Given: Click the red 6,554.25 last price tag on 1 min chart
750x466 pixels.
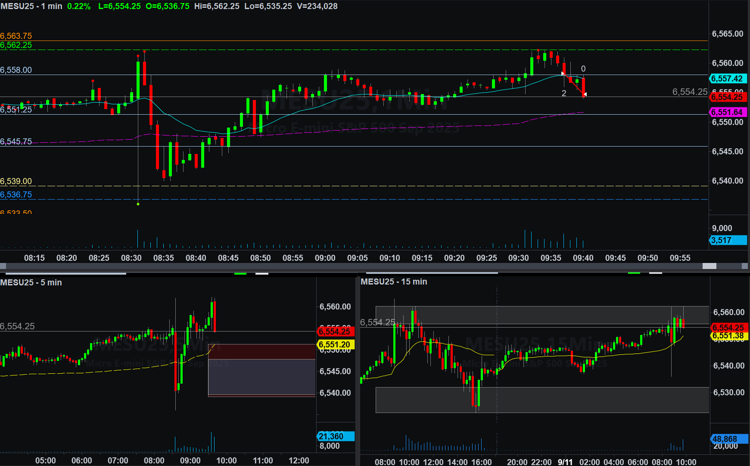Looking at the screenshot, I should tap(727, 97).
